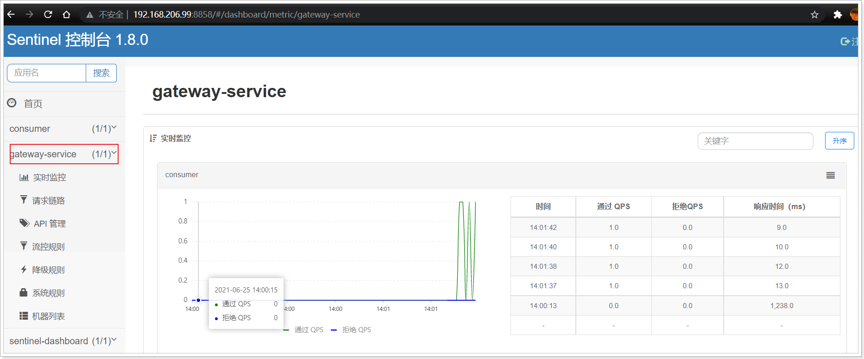
Task: Click the 搜索 search button
Action: (101, 73)
